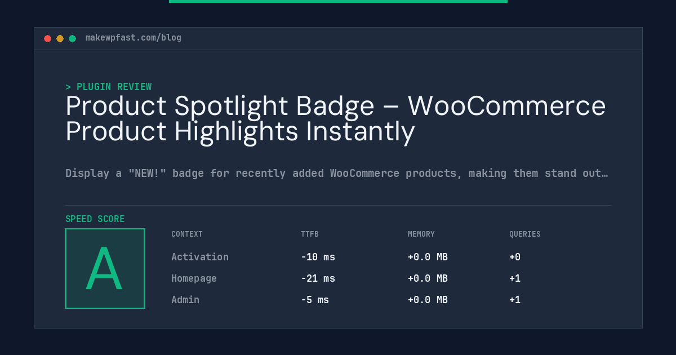Click the Admin row '+1' queries value
This screenshot has height=355, width=676.
click(515, 300)
